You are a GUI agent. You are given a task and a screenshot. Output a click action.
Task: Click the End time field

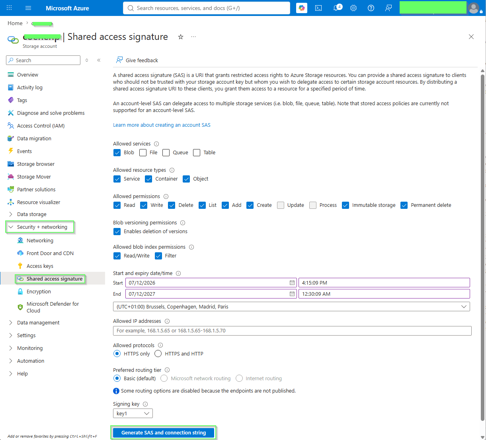pos(384,294)
